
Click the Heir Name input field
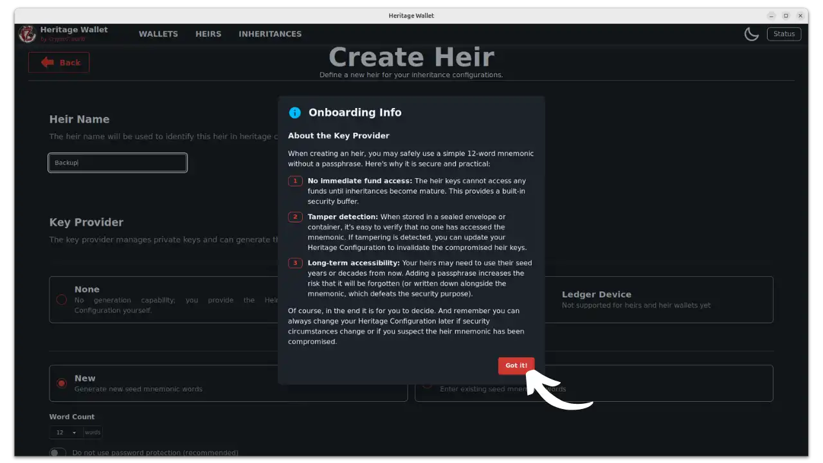coord(118,163)
